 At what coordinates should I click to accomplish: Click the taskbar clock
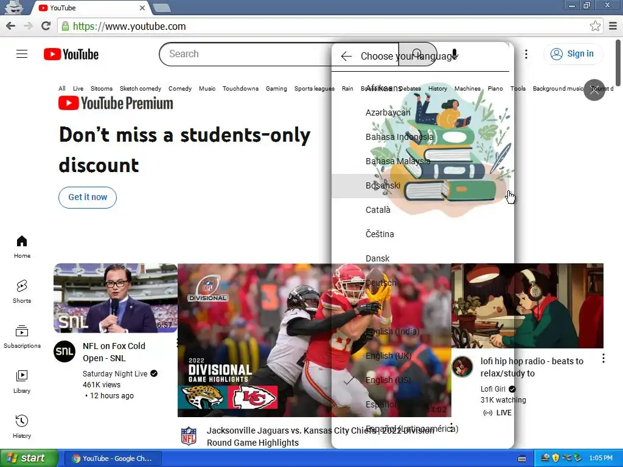[600, 458]
